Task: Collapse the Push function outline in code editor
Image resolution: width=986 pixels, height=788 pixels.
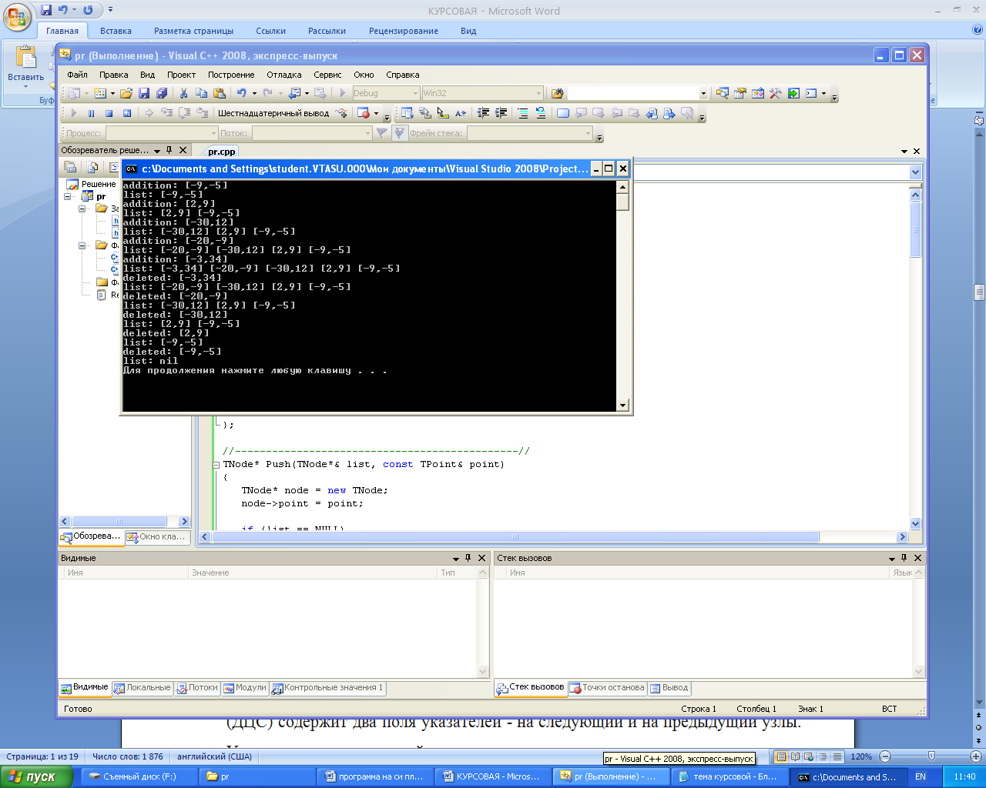Action: click(x=216, y=465)
